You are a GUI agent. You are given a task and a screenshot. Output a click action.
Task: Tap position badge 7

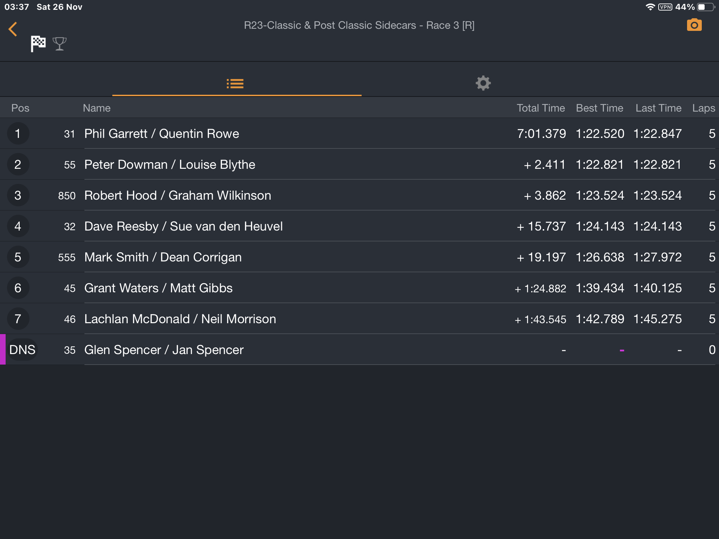pos(18,319)
